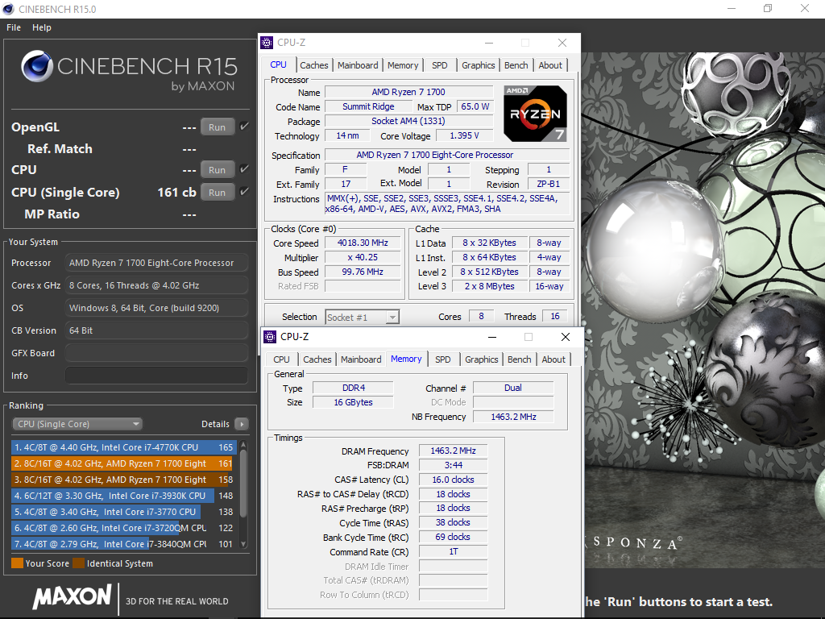Select ranking entry Intel Core i7-4770K
Viewport: 825px width, 619px height.
[x=123, y=447]
